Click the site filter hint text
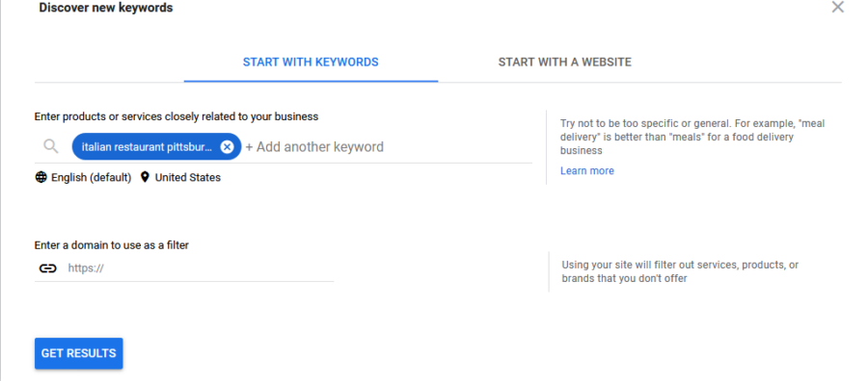 click(x=680, y=271)
